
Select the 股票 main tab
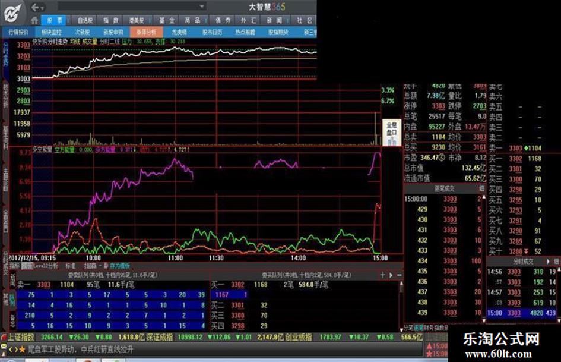click(x=55, y=20)
